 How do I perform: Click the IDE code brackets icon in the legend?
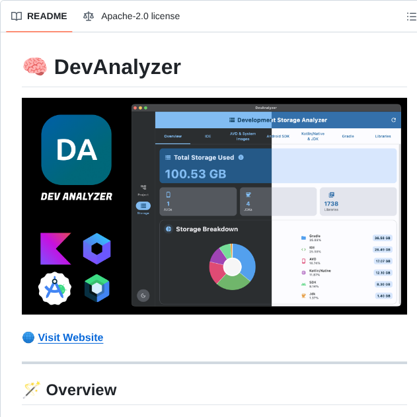pos(303,249)
